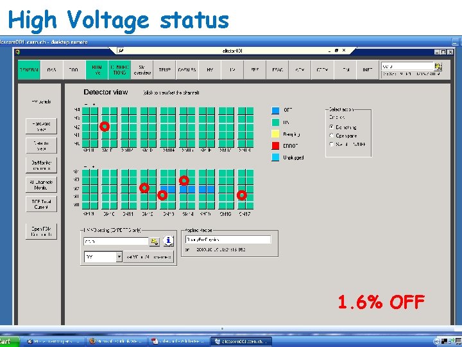Select the 'Open panel' radio option
Image resolution: width=462 pixels, height=347 pixels.
[332, 136]
